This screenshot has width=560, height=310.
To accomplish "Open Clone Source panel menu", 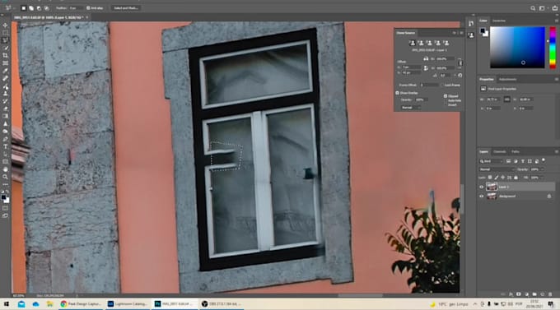I will [x=461, y=33].
